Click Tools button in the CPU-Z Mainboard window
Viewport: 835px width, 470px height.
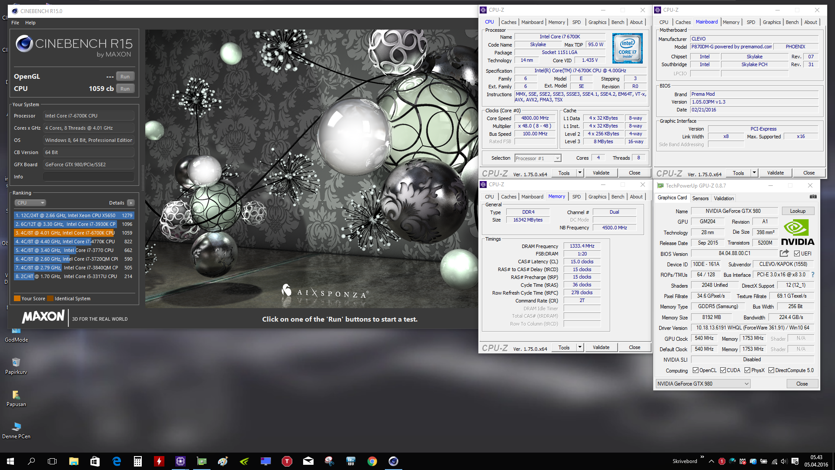738,173
